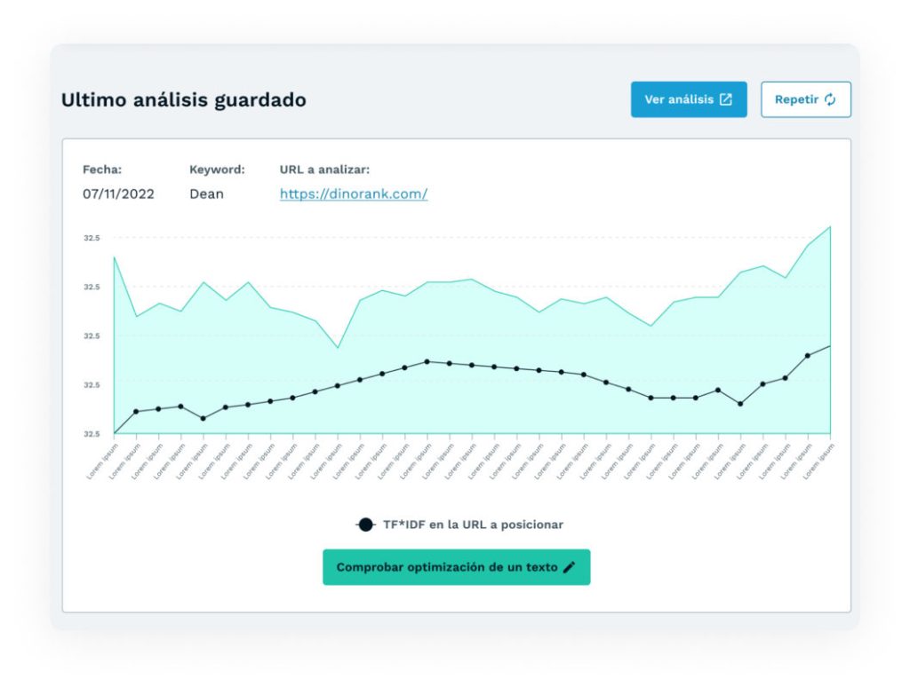Click the teal line's peak at the chart's right edge

tap(830, 227)
